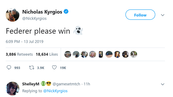The image size is (173, 97).
Task: Like the tweet with heart icon
Action: pos(54,67)
